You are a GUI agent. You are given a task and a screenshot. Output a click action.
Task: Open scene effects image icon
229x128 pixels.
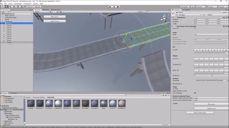point(61,12)
